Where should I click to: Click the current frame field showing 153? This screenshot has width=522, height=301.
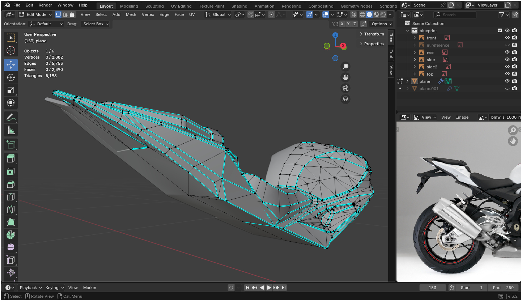432,288
